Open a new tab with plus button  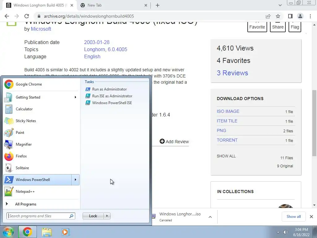pyautogui.click(x=158, y=6)
